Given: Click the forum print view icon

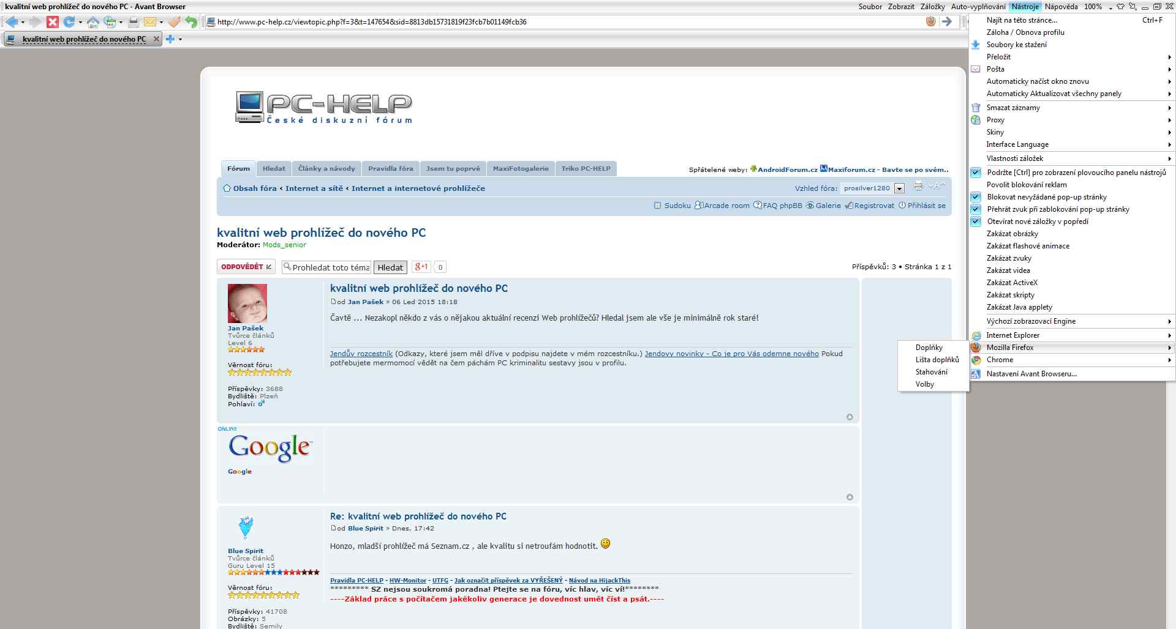Looking at the screenshot, I should 918,185.
